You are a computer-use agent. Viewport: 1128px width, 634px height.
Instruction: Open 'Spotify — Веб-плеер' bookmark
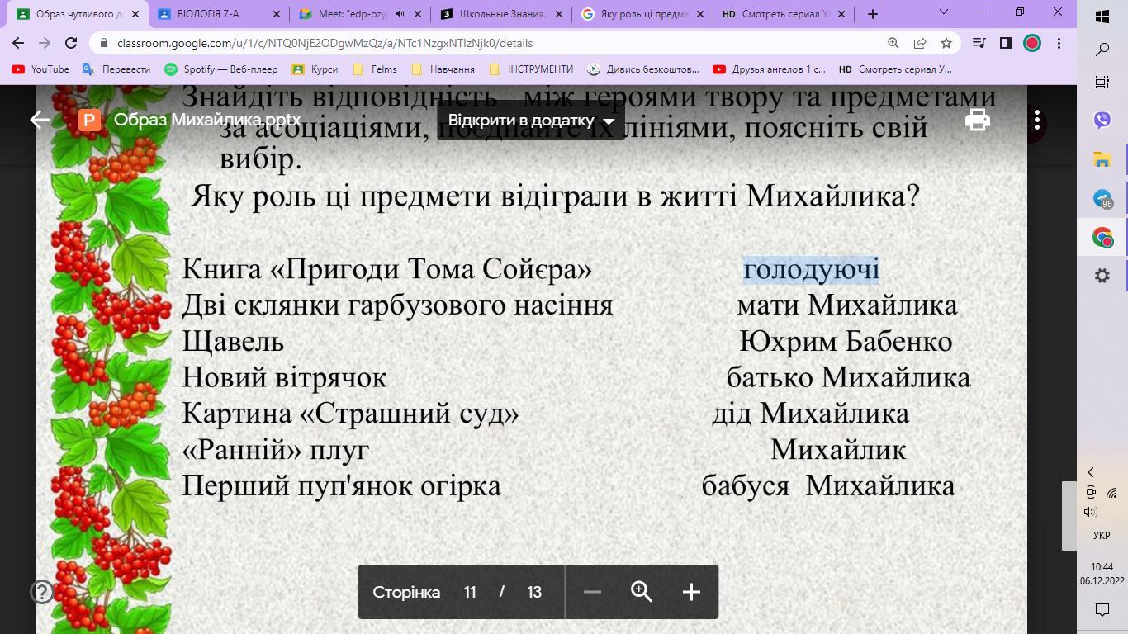(221, 69)
